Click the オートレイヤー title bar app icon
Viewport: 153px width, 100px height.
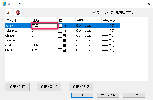(x=4, y=4)
